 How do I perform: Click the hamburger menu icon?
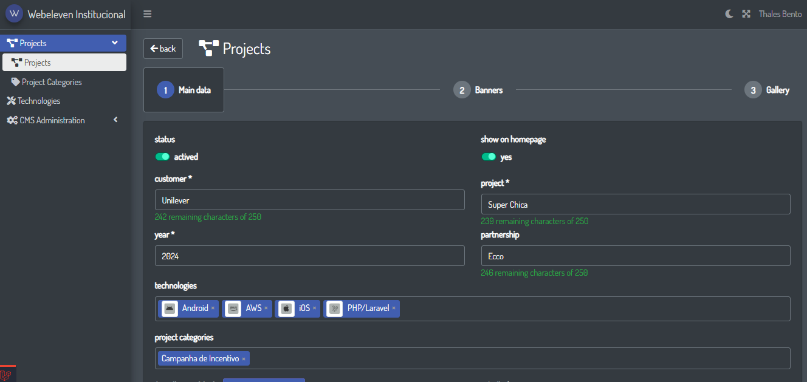(x=148, y=14)
